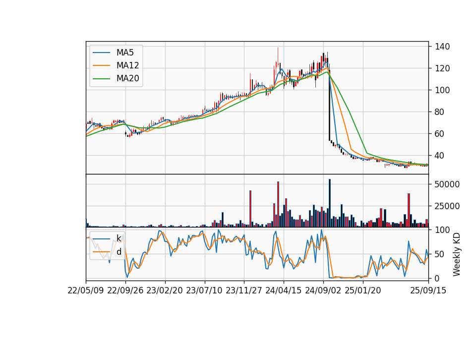Click the d legend label
476x342 pixels.
[119, 252]
